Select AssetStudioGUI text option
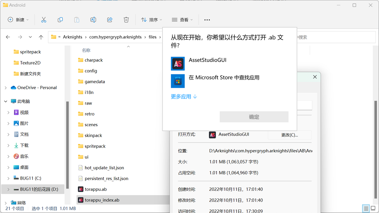379x213 pixels. pos(208,60)
